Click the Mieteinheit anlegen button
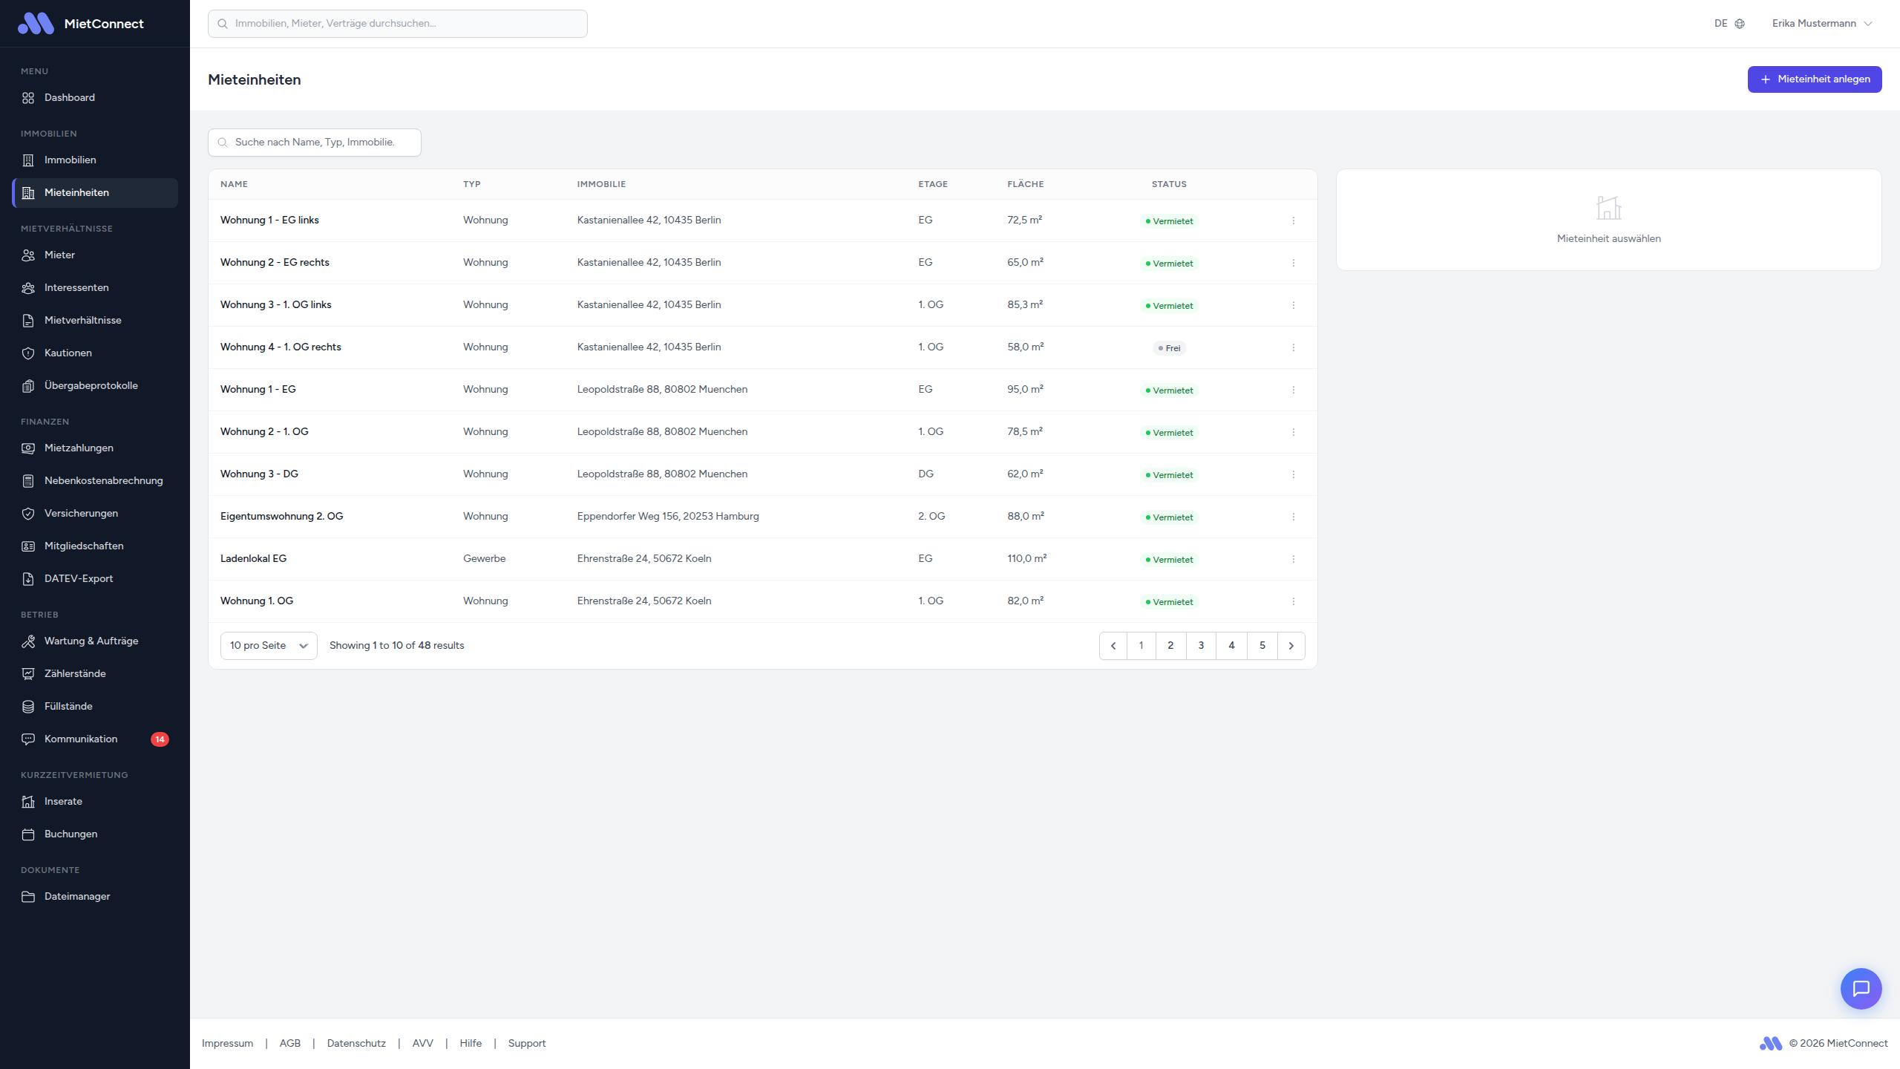Image resolution: width=1900 pixels, height=1069 pixels. (x=1814, y=79)
